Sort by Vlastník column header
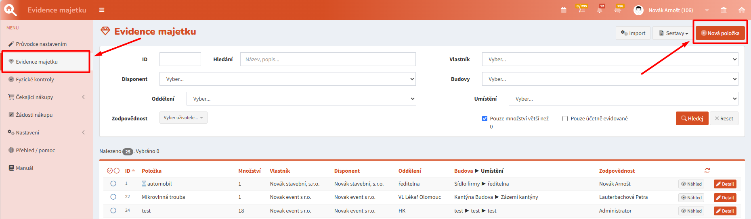Viewport: 751px width, 219px height. (x=280, y=171)
